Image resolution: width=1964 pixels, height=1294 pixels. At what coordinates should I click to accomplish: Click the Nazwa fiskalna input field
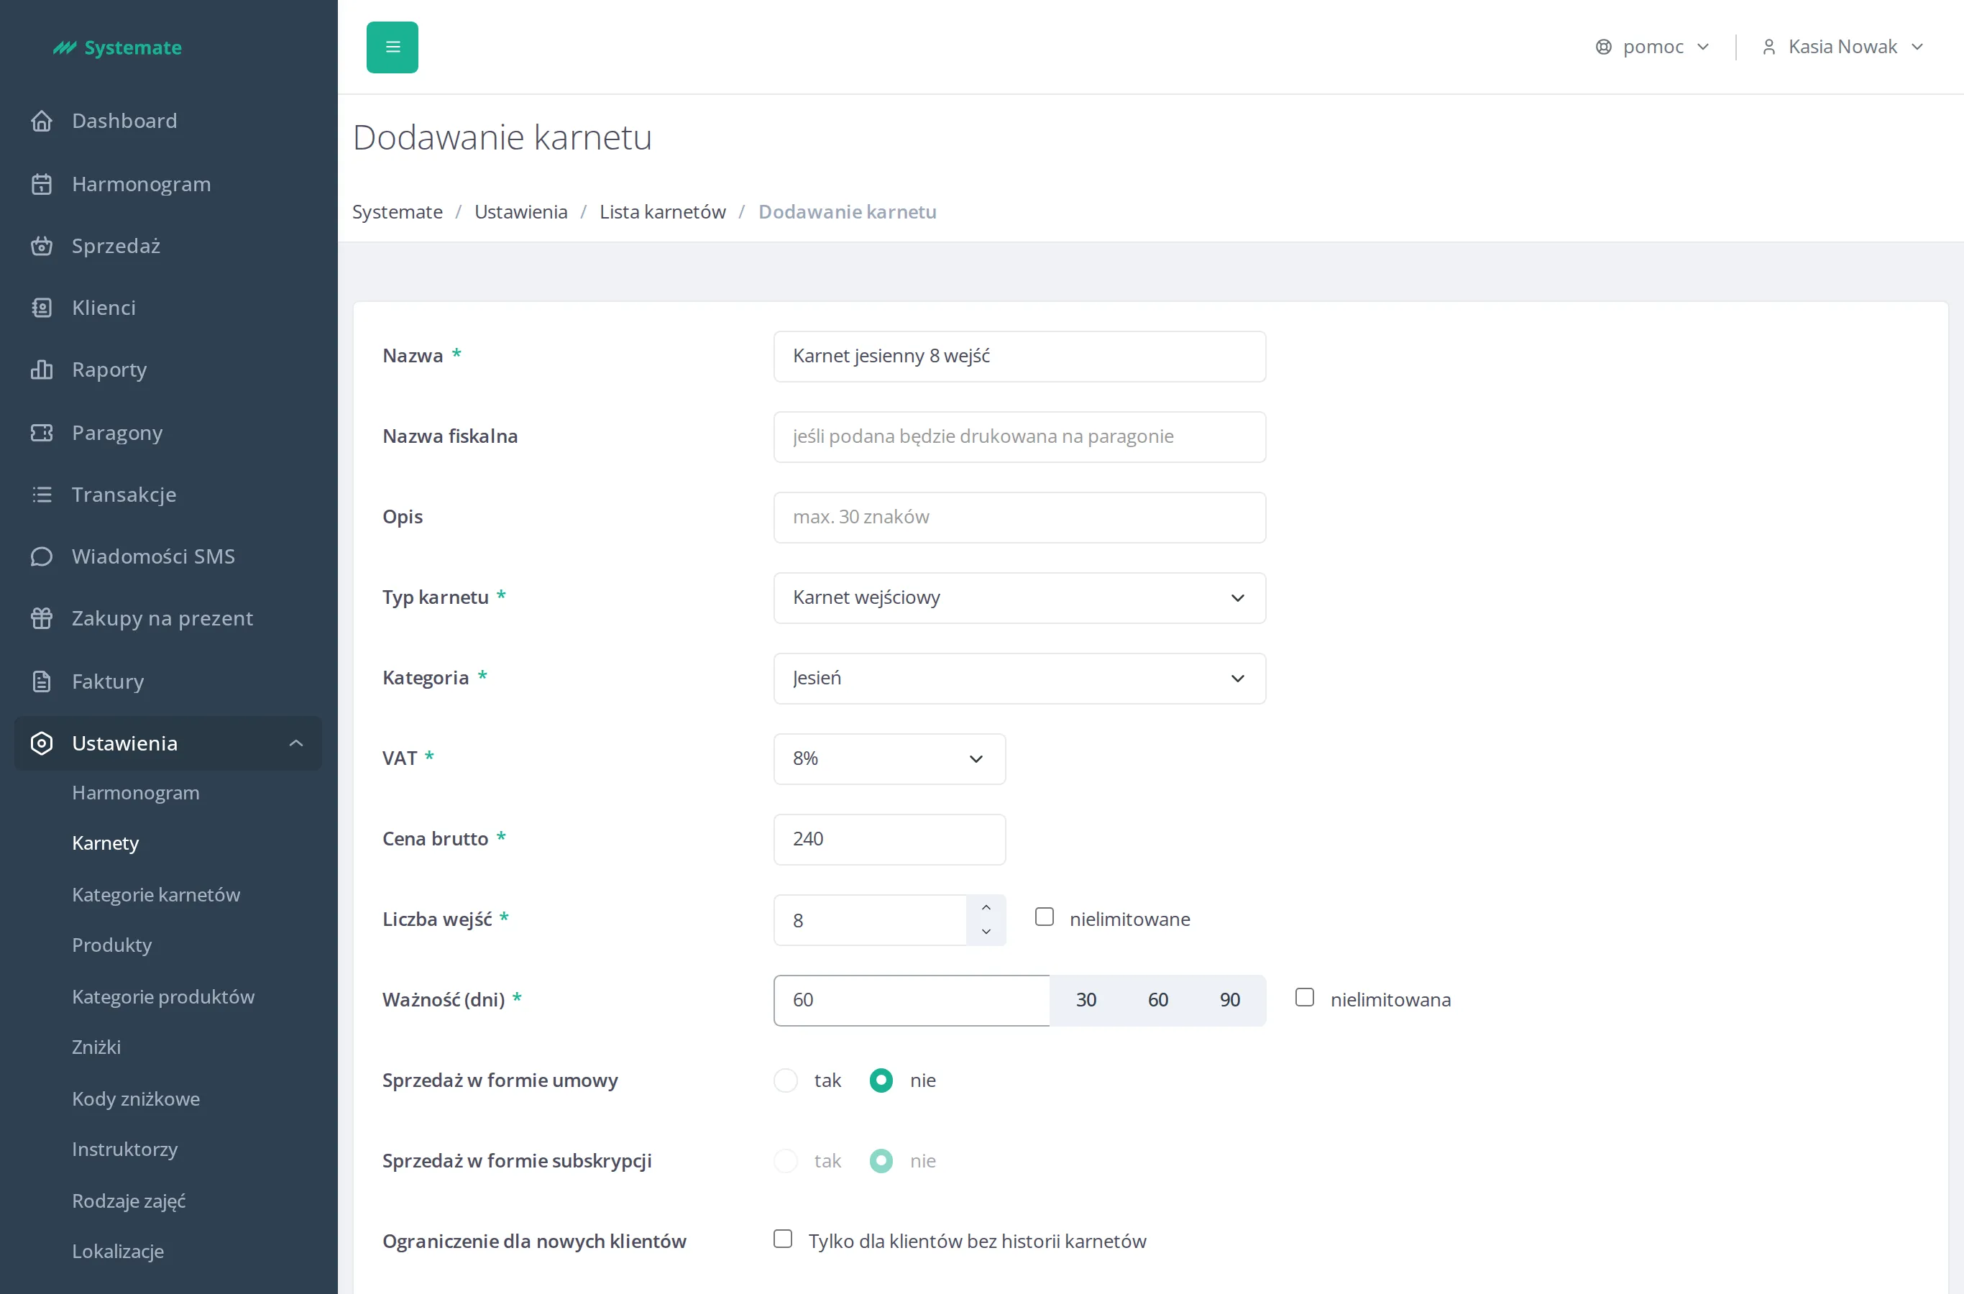[1019, 436]
